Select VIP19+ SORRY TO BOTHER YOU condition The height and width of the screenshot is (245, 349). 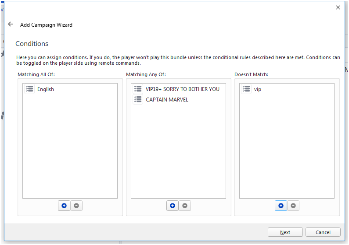[x=182, y=89]
